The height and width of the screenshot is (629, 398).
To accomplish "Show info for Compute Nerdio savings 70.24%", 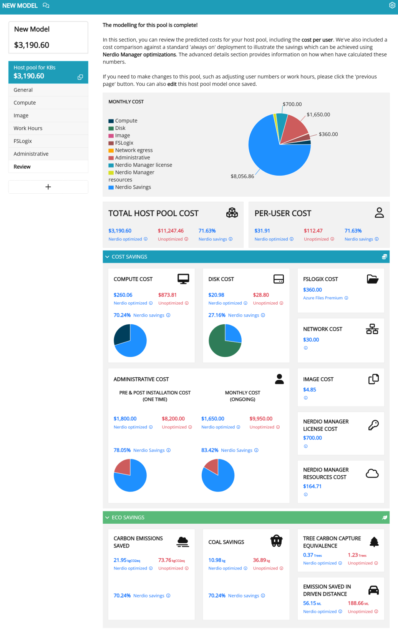I will [168, 315].
